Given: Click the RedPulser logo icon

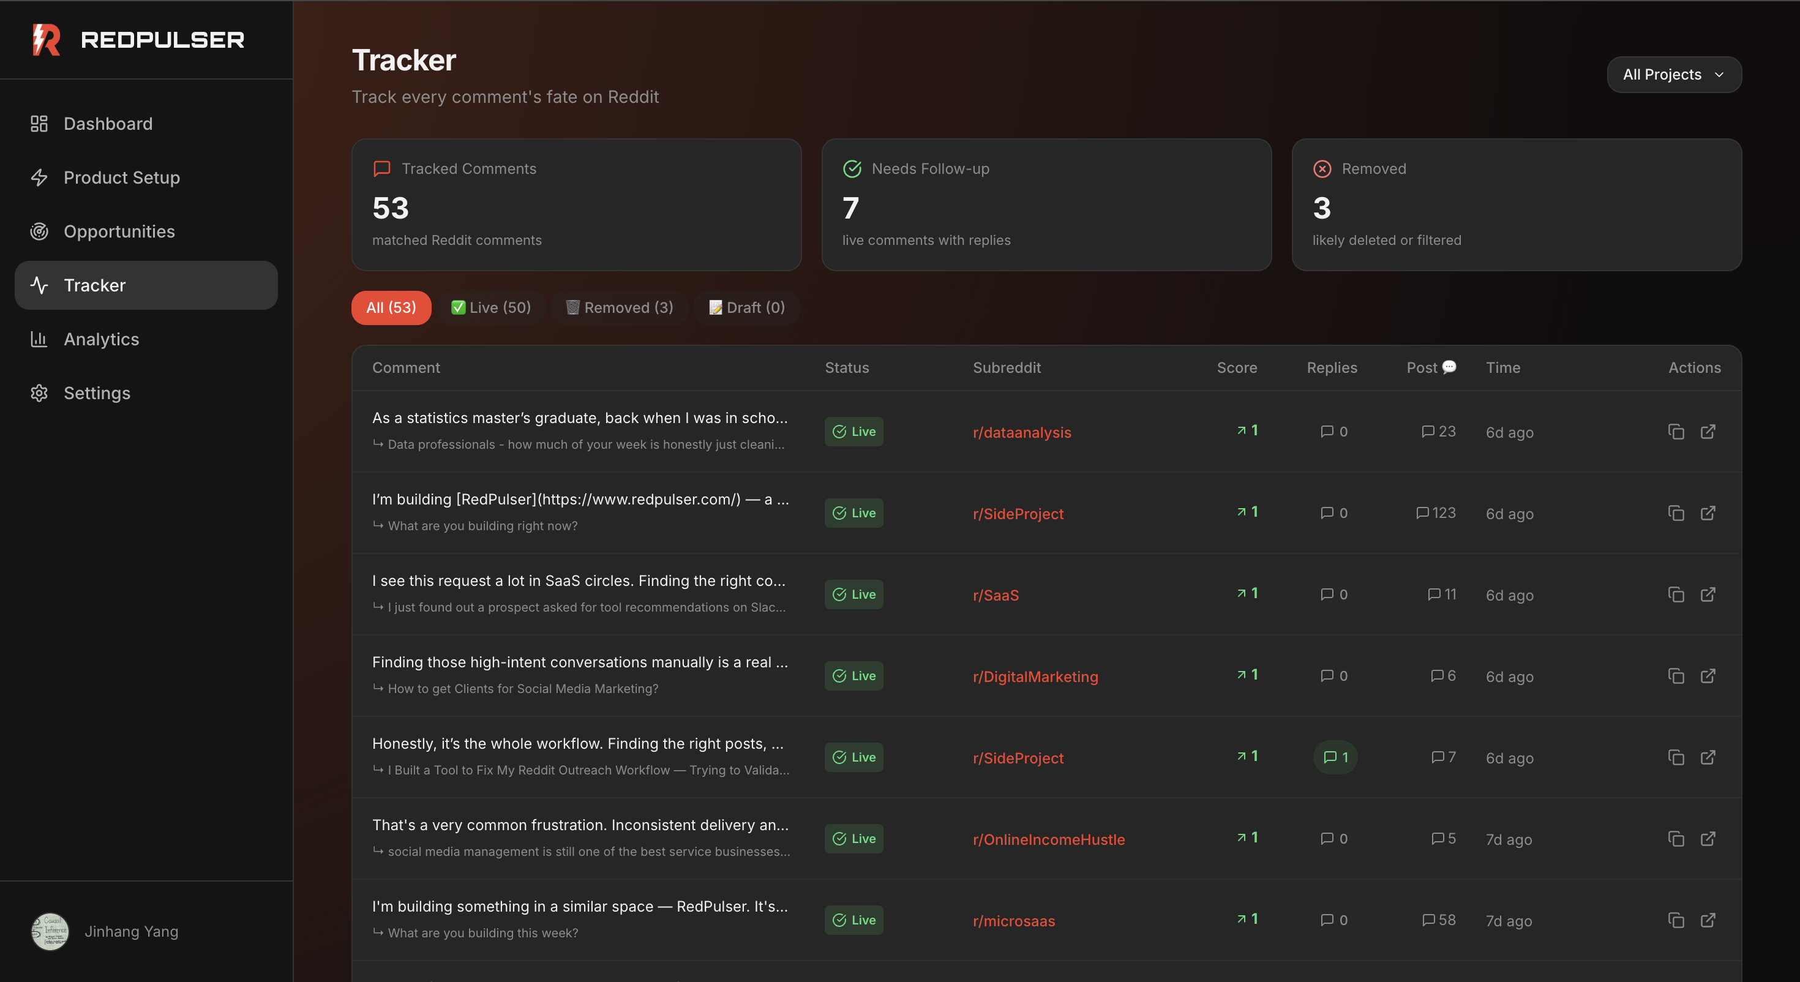Looking at the screenshot, I should click(46, 40).
